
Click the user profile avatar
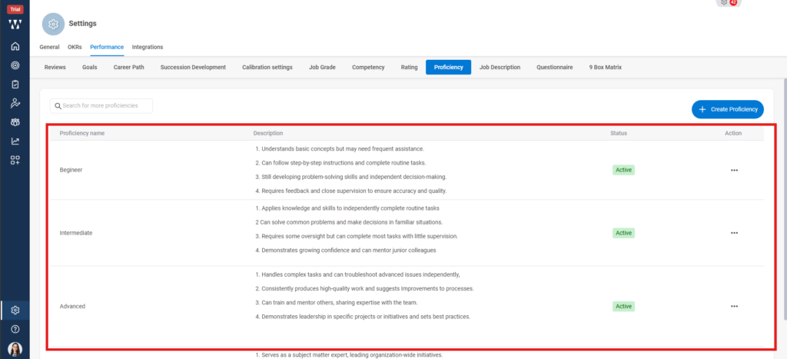click(15, 349)
